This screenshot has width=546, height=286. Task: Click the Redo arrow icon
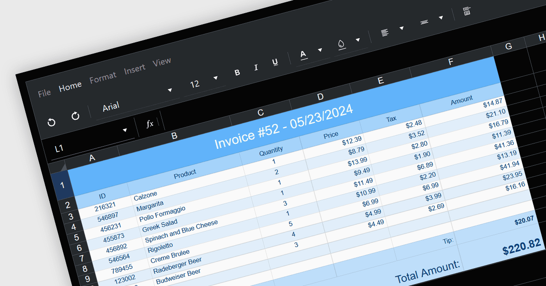click(x=76, y=116)
